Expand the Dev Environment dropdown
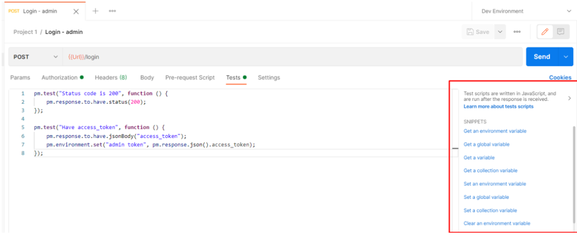The image size is (577, 236). click(567, 11)
